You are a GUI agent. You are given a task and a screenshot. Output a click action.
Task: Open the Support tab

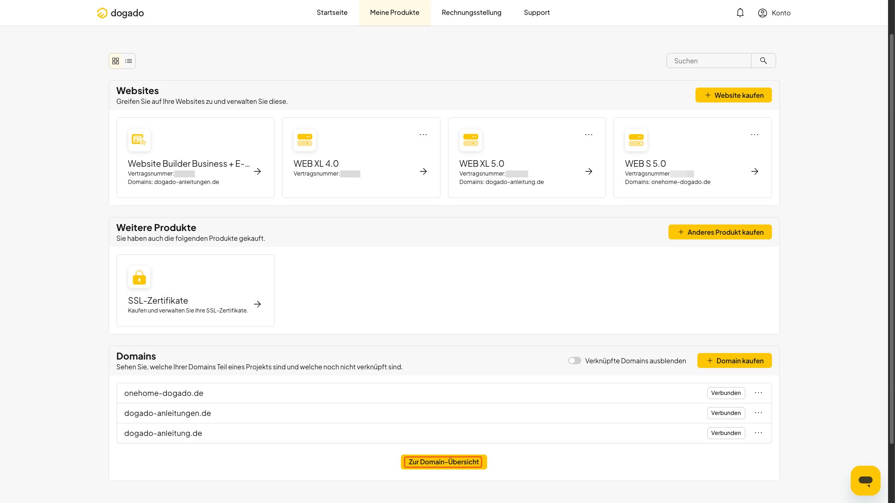tap(537, 13)
